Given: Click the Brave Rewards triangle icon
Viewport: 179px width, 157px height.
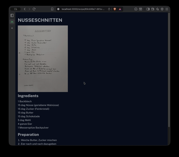Looking at the screenshot, I should (x=120, y=9).
